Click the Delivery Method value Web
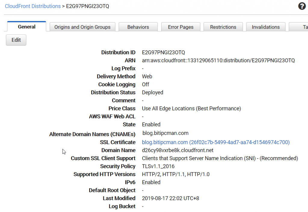Image resolution: width=308 pixels, height=212 pixels. (x=147, y=76)
